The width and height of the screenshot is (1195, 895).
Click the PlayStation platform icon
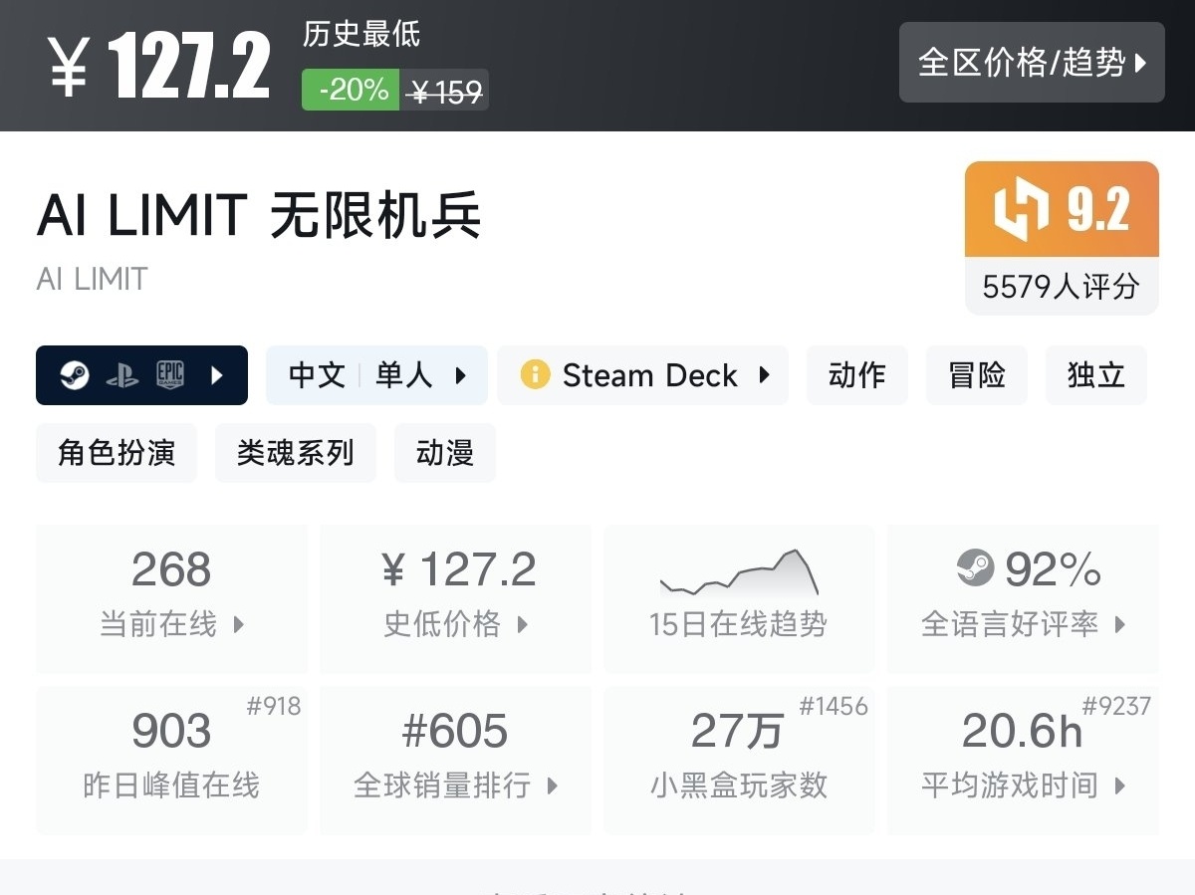click(x=122, y=375)
